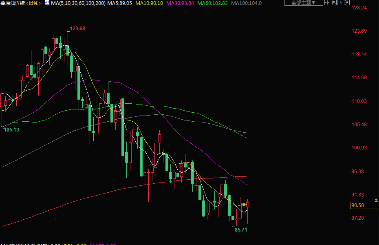Image resolution: width=379 pixels, height=245 pixels.
Task: Select the yellow MA10:90.10 legend label
Action: tap(149, 3)
